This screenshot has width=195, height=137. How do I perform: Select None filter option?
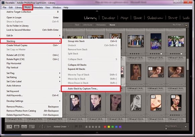tap(112, 25)
